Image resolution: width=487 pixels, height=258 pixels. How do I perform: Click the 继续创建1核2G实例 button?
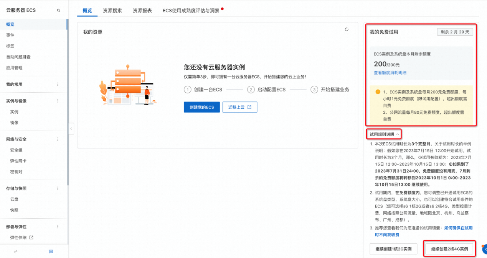pyautogui.click(x=394, y=249)
